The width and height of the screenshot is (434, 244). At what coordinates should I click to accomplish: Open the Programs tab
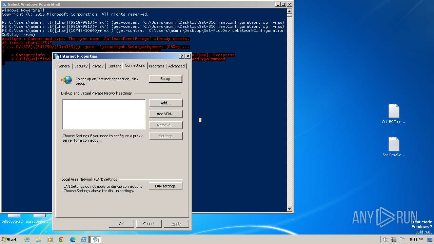pos(156,66)
